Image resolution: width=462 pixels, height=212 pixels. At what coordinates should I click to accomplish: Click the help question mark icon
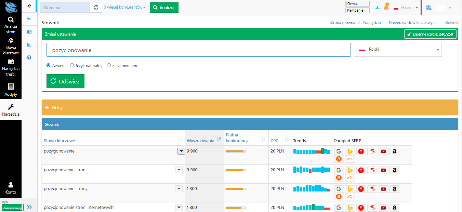point(29,57)
